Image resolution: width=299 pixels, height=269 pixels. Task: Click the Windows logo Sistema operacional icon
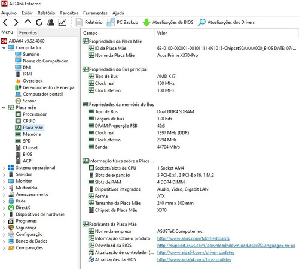[11, 168]
